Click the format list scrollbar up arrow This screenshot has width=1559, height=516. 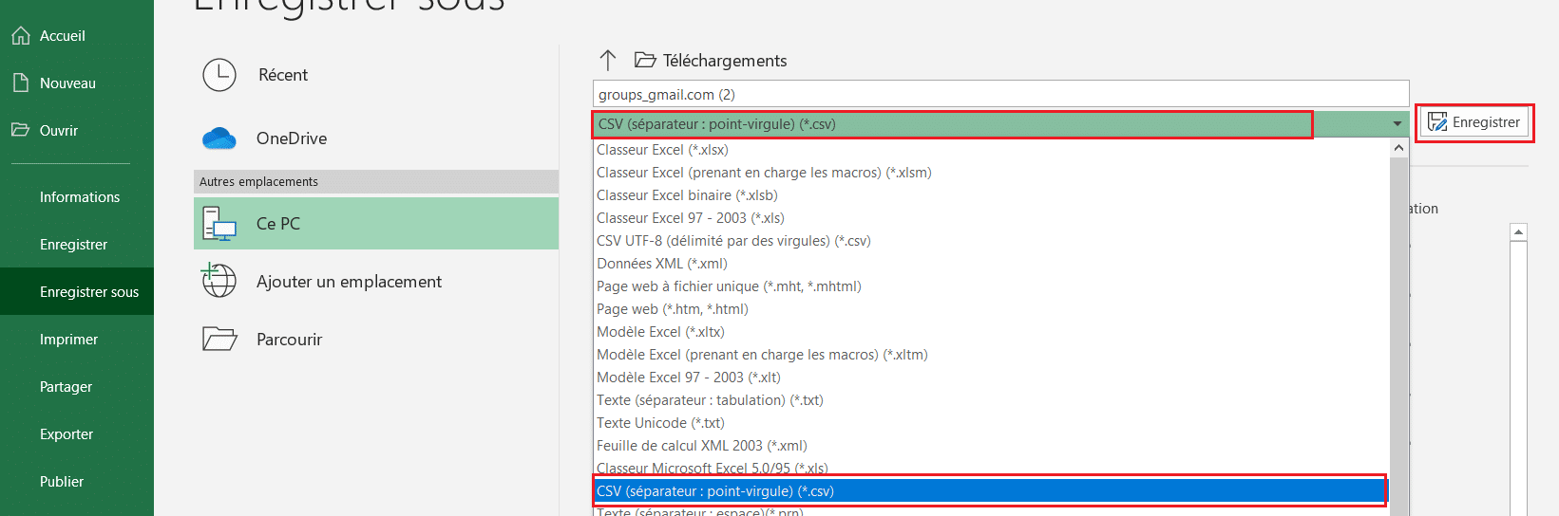[1398, 148]
